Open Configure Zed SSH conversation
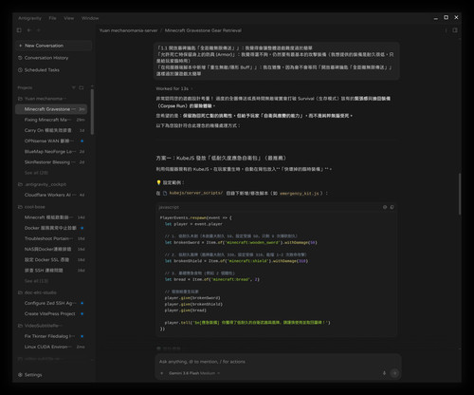 click(x=51, y=303)
